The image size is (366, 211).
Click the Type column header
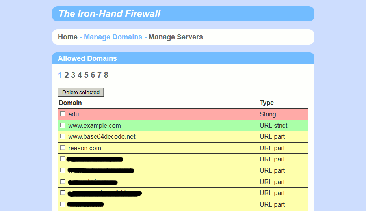tap(267, 103)
